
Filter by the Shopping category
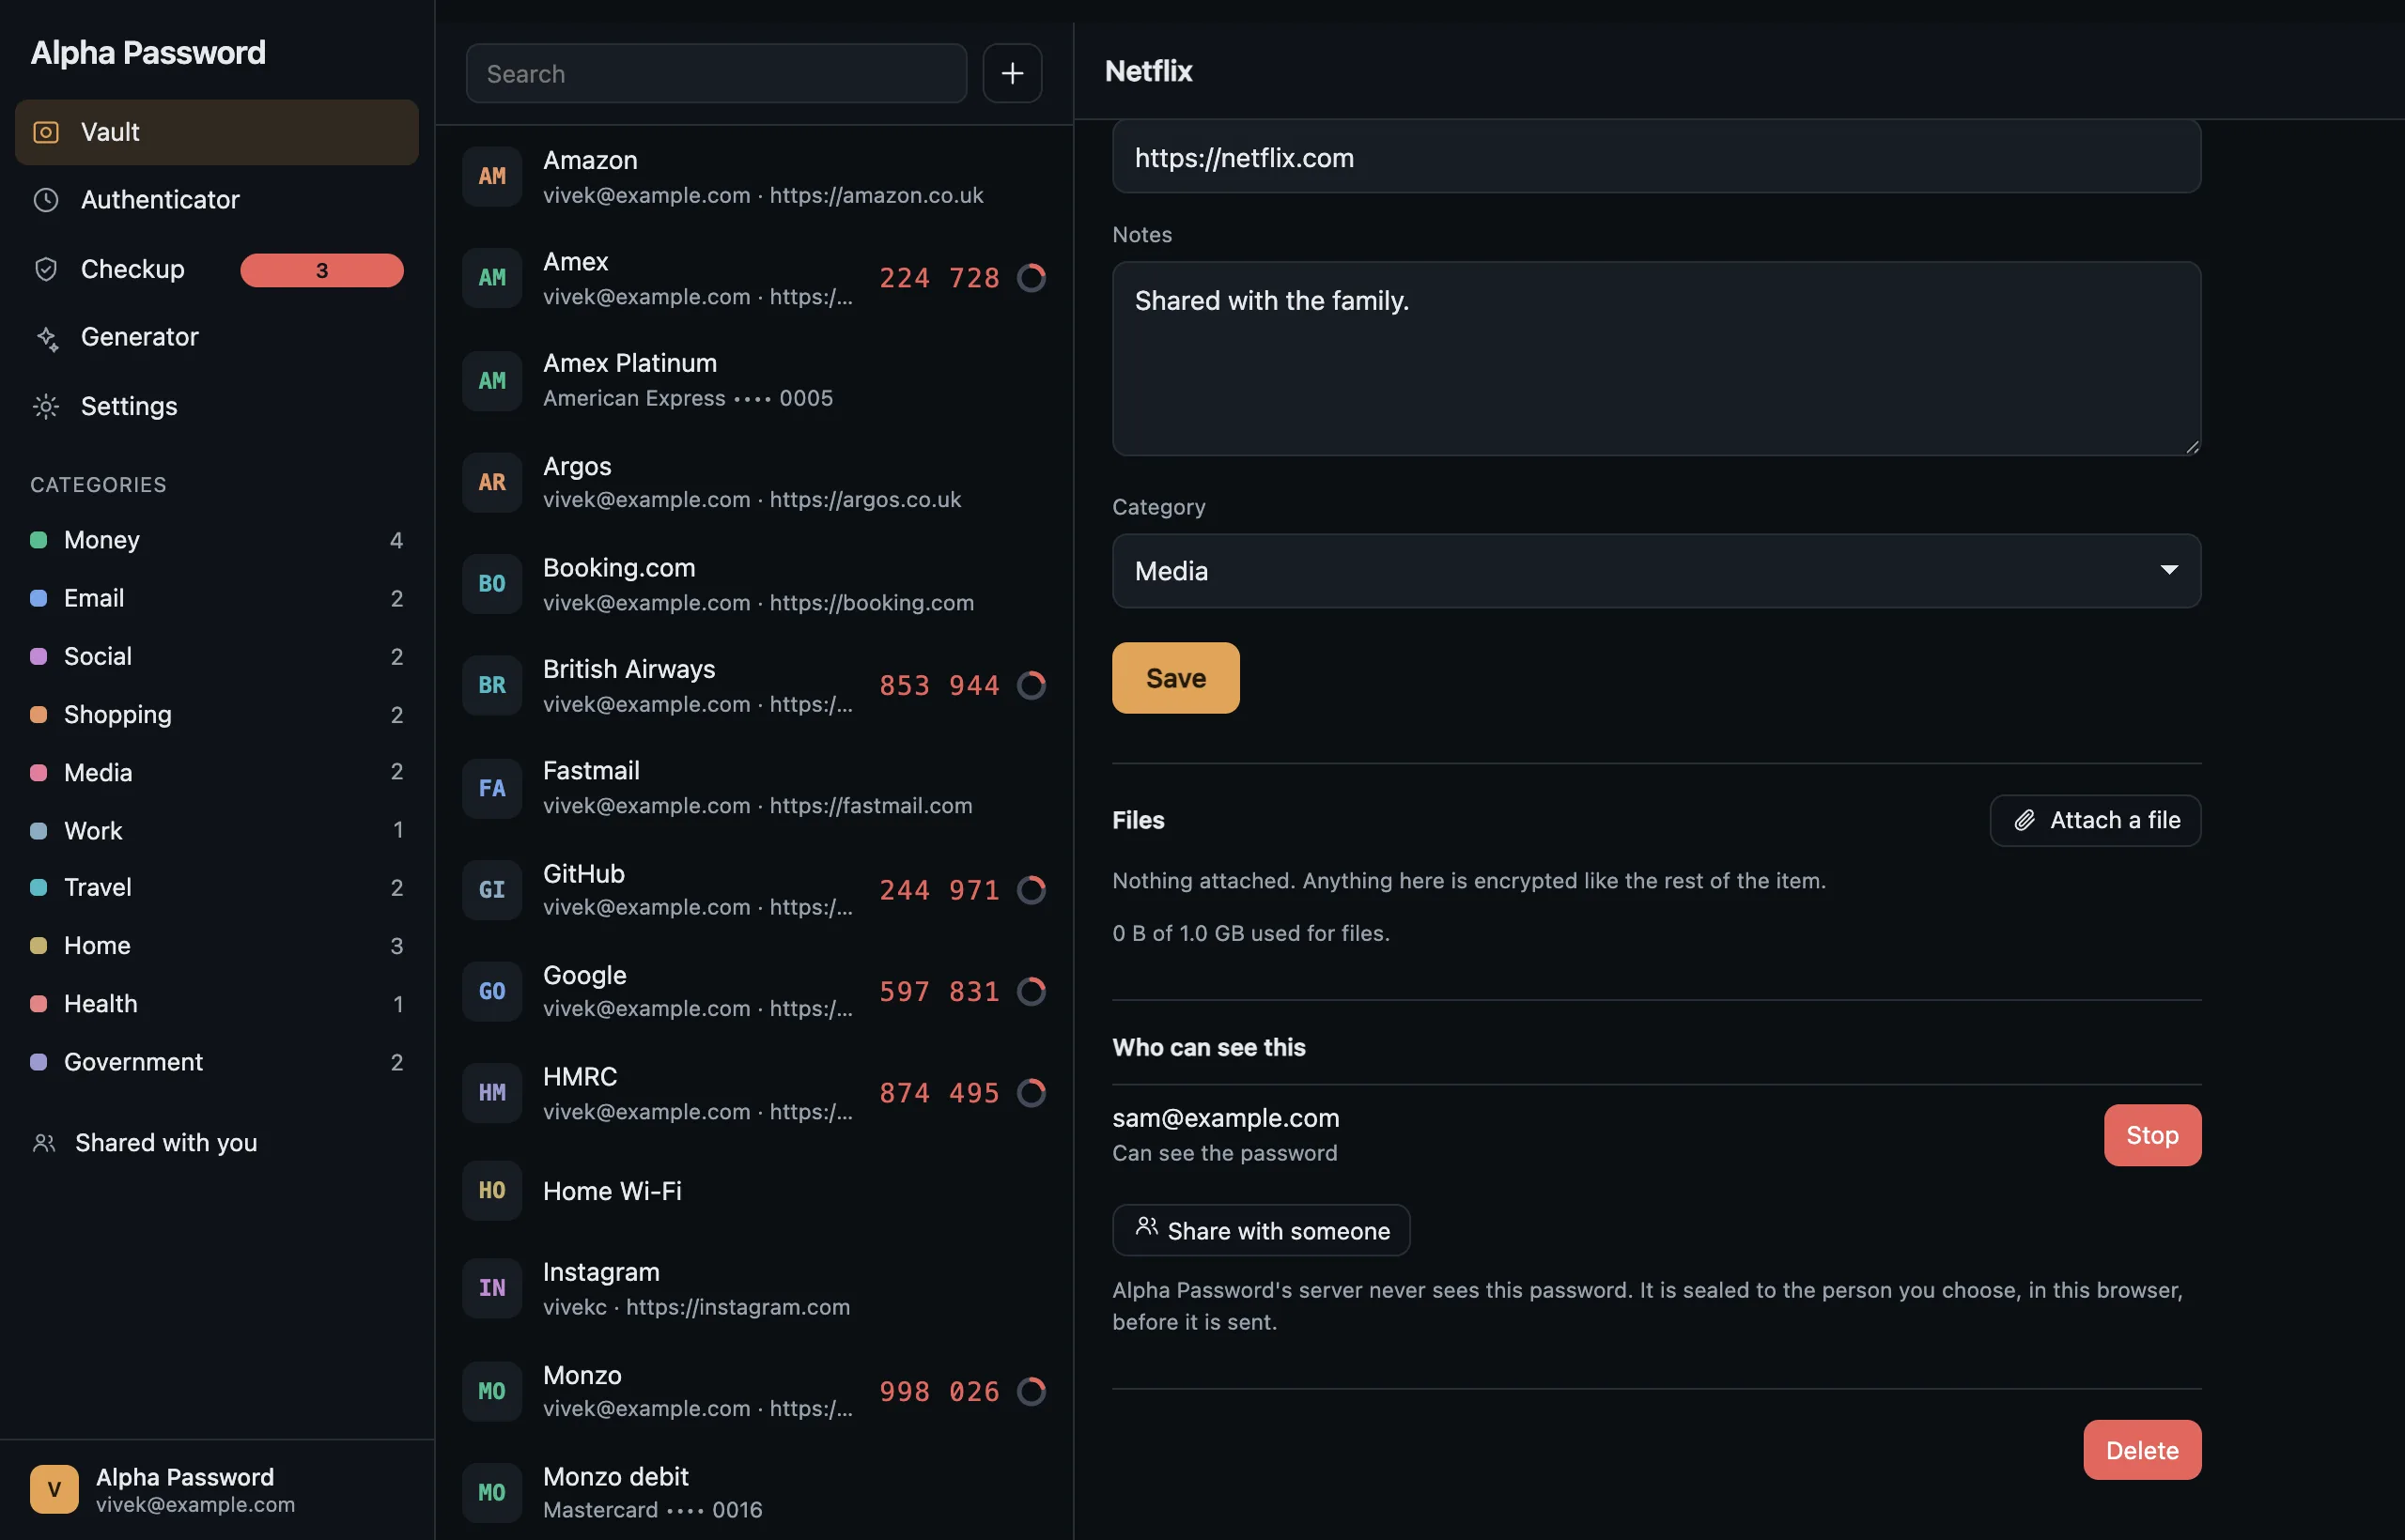point(217,715)
